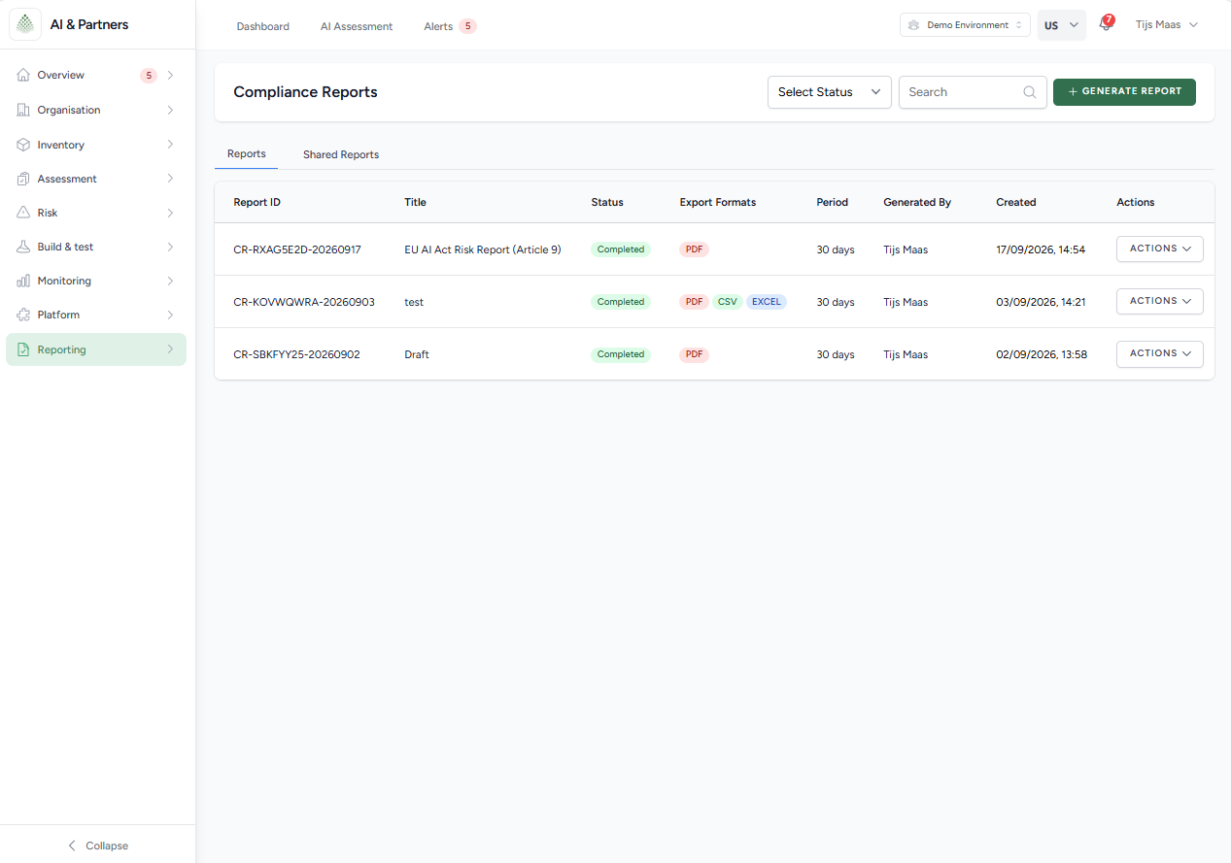The height and width of the screenshot is (863, 1231).
Task: Go to Dashboard in top navigation
Action: (263, 26)
